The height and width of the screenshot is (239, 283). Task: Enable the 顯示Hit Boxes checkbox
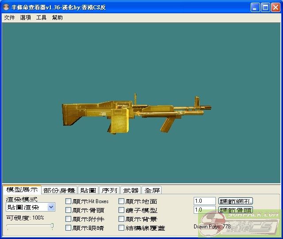(69, 201)
